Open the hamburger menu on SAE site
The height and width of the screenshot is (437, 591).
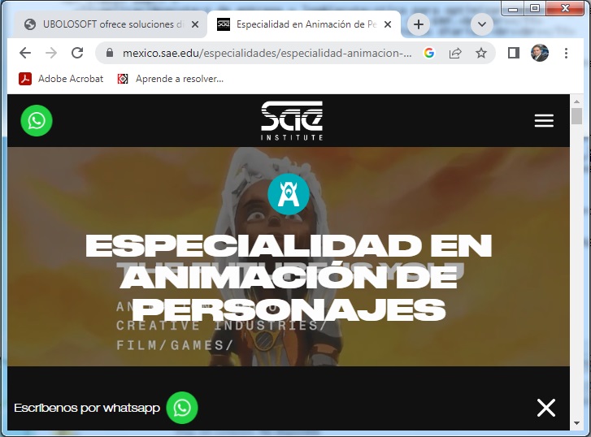[x=544, y=120]
